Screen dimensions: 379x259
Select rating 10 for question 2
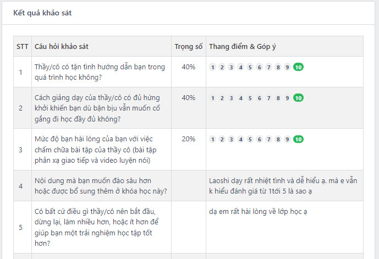click(x=298, y=98)
